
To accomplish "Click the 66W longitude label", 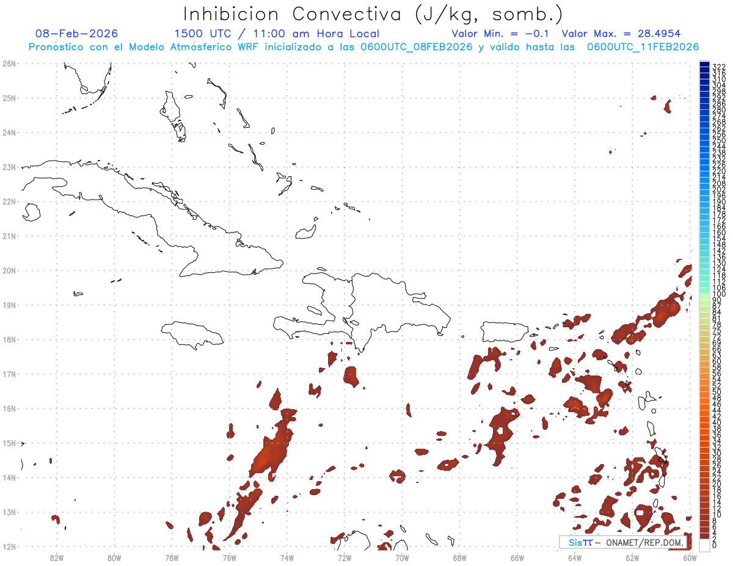I will 517,557.
